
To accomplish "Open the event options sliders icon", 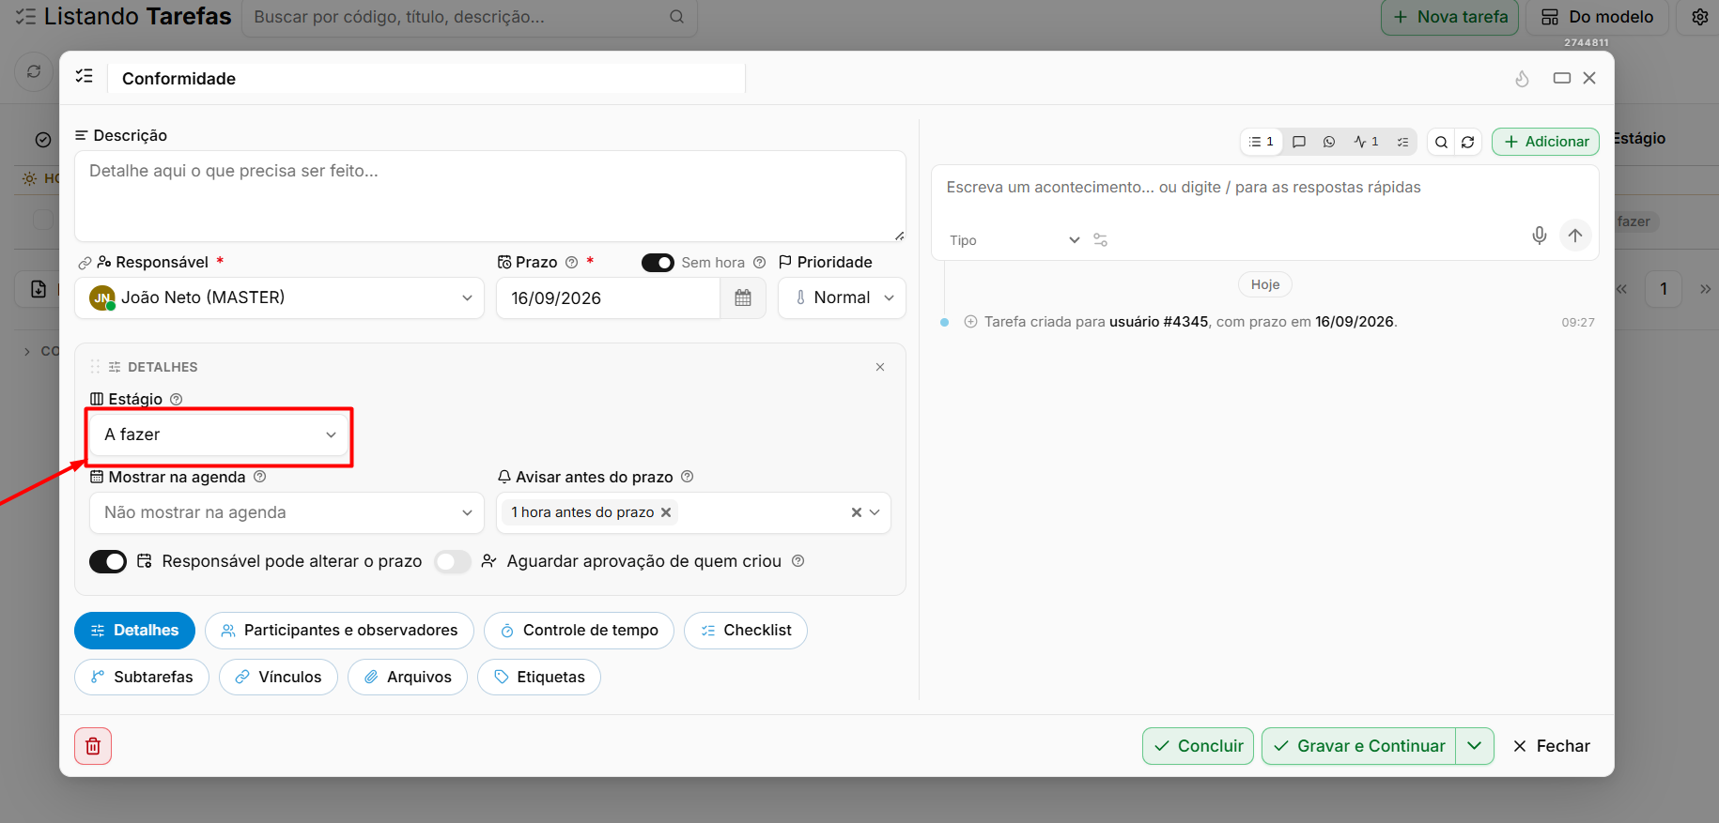I will click(x=1101, y=240).
